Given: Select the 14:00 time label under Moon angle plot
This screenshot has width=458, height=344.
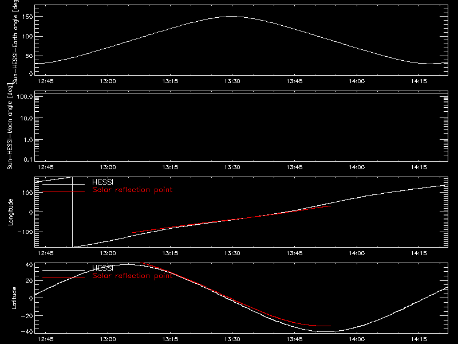Looking at the screenshot, I should [357, 167].
